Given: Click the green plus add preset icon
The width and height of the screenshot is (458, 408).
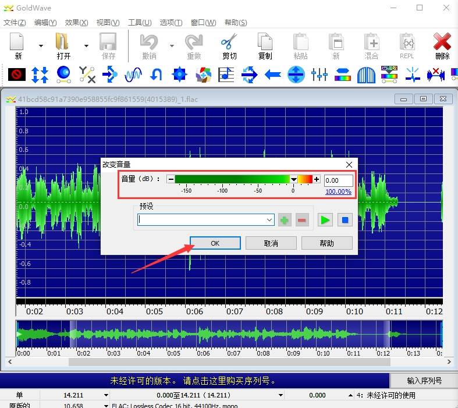Looking at the screenshot, I should point(285,220).
